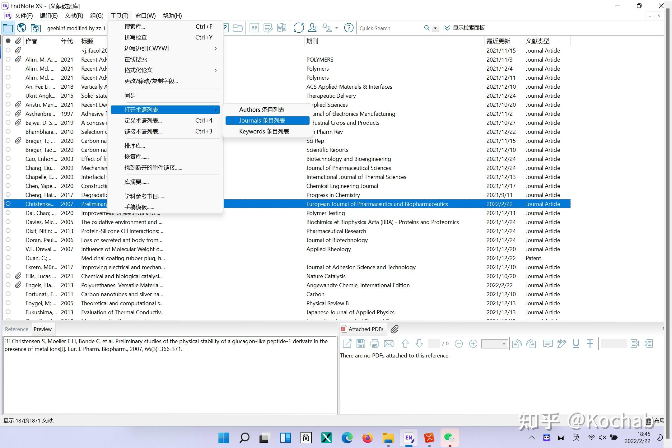Toggle read status for Bhambhani 2010 row

point(8,131)
